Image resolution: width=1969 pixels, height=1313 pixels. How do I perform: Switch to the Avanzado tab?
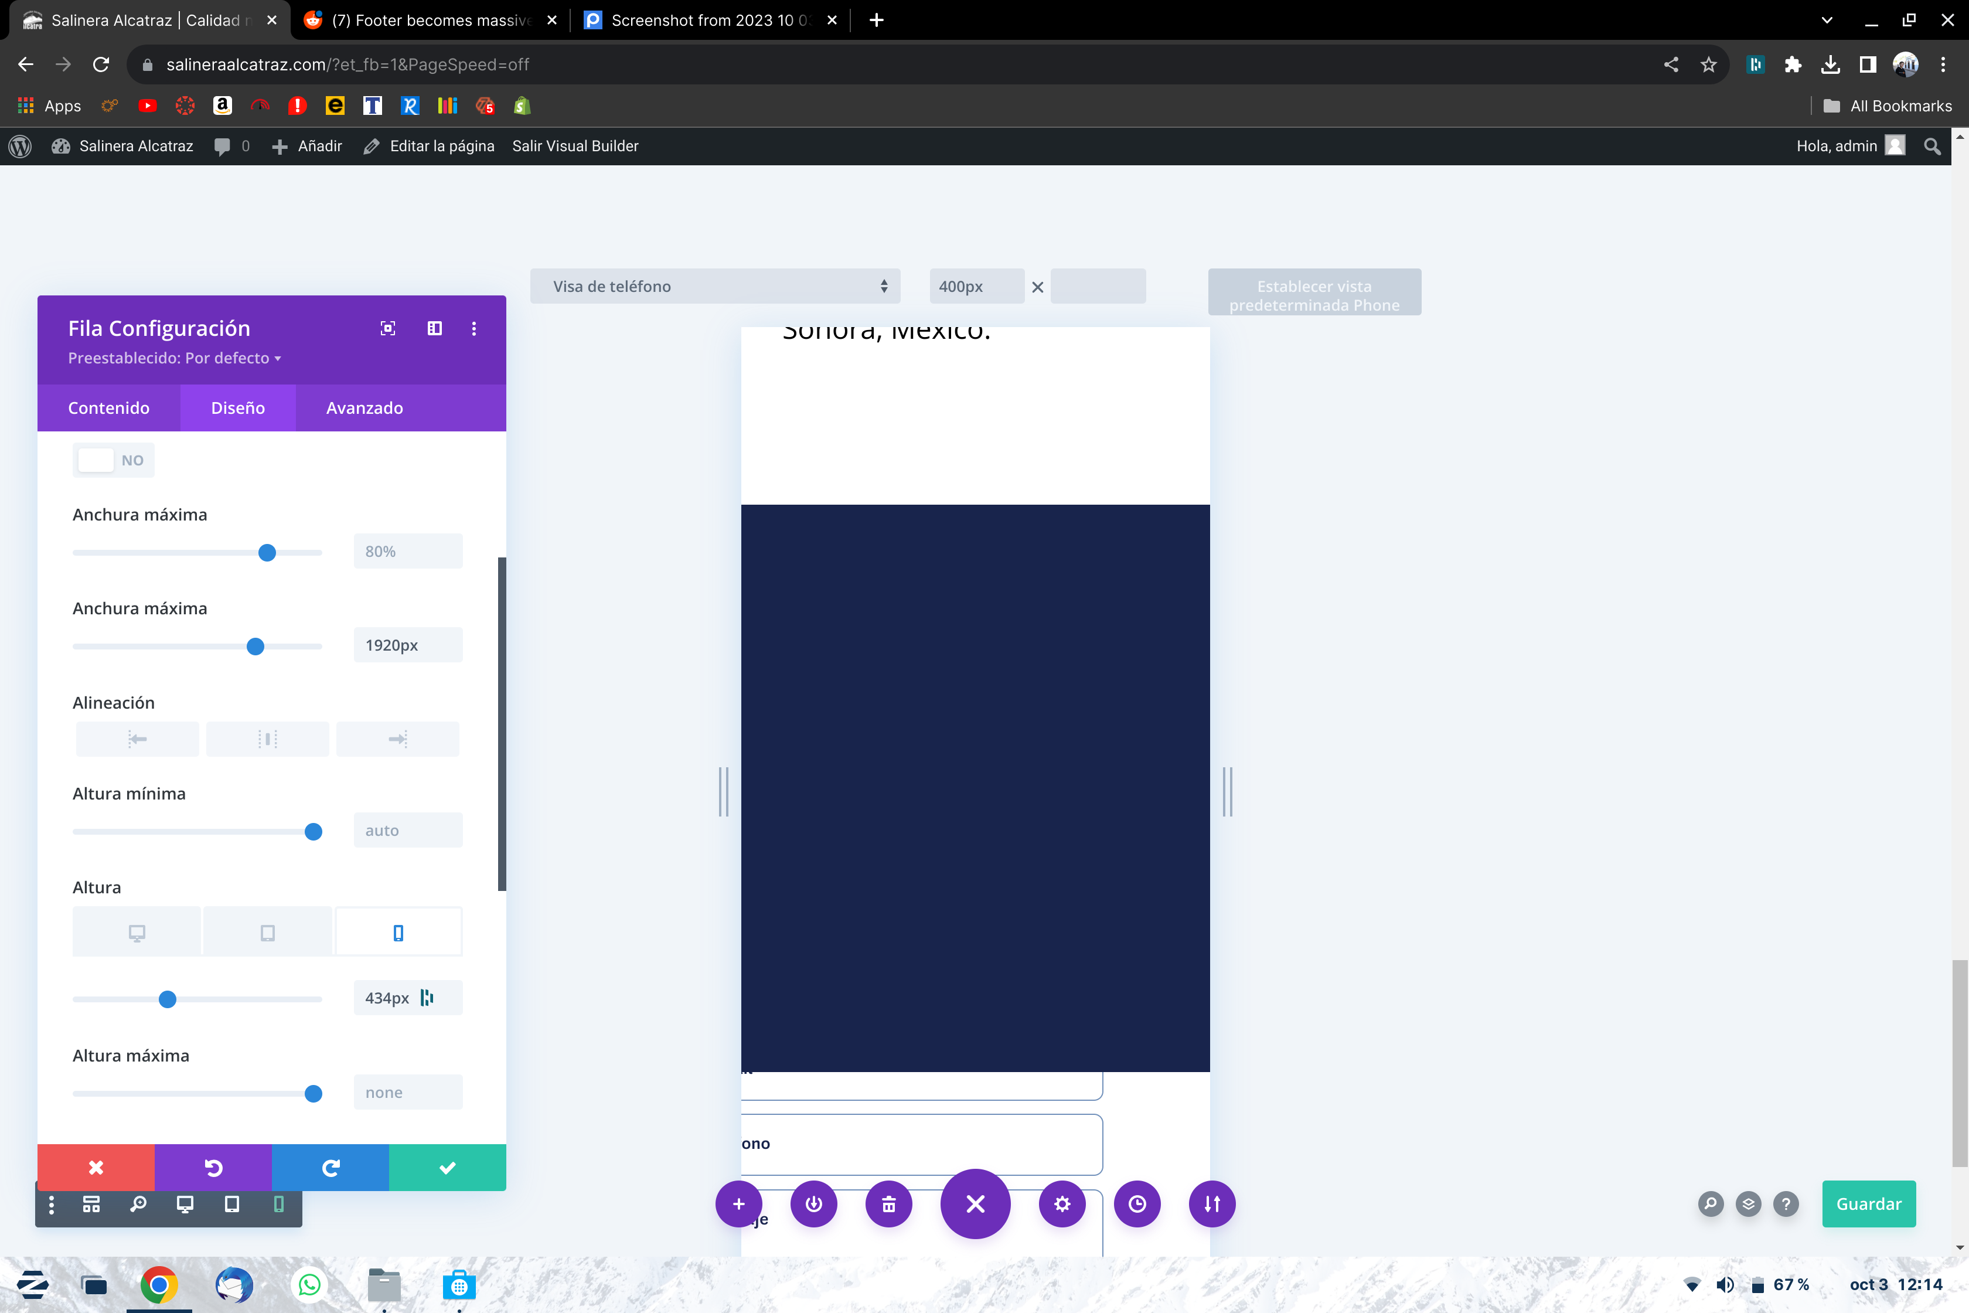(364, 408)
